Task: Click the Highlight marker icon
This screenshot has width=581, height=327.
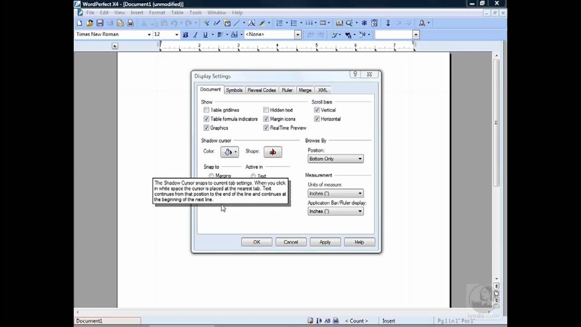Action: coord(262,23)
